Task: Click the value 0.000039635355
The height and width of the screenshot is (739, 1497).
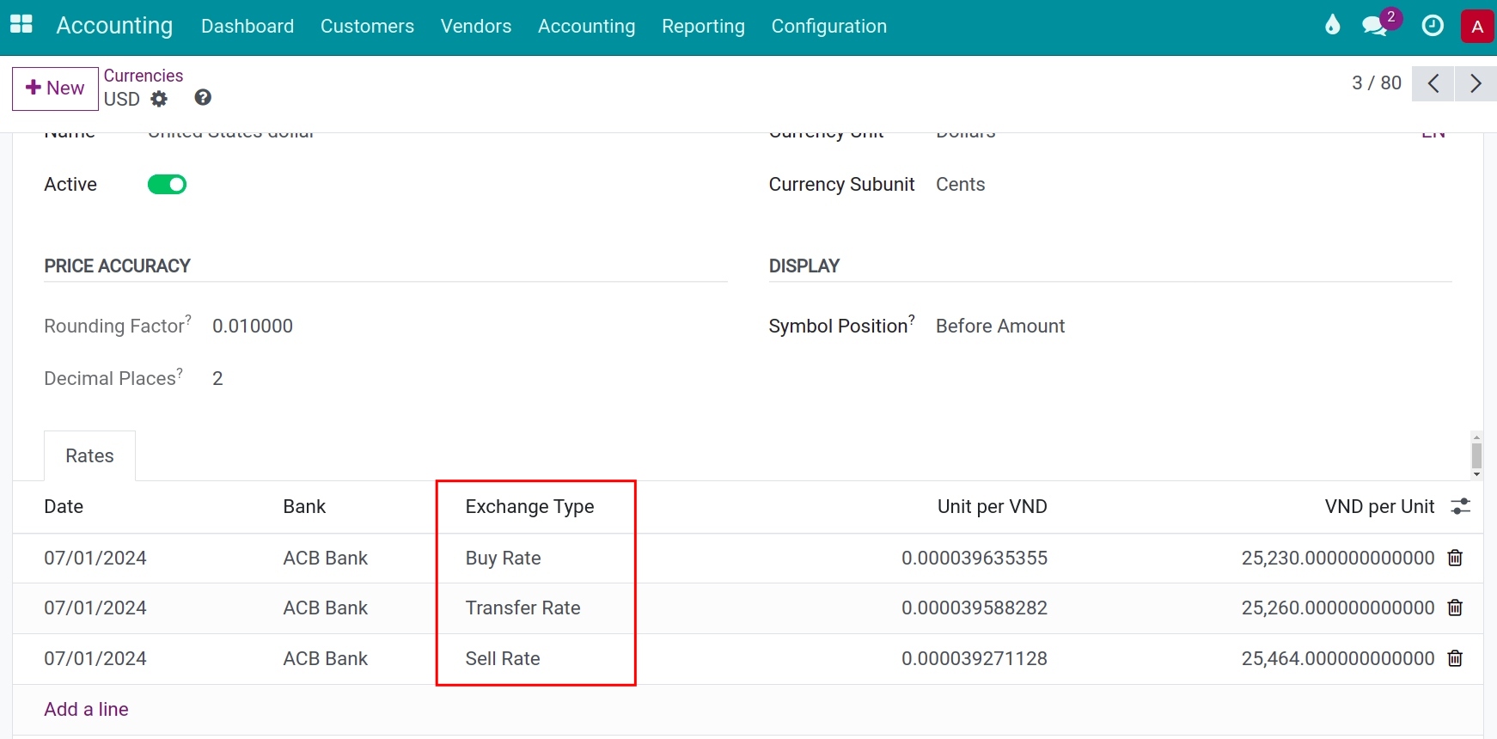Action: [x=975, y=558]
